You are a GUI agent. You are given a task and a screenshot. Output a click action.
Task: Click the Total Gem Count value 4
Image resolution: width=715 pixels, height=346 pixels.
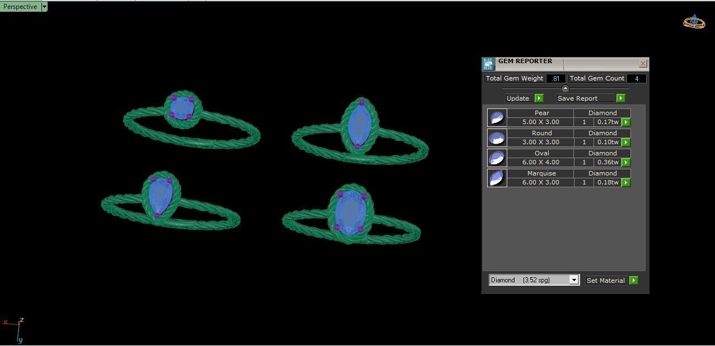coord(637,79)
